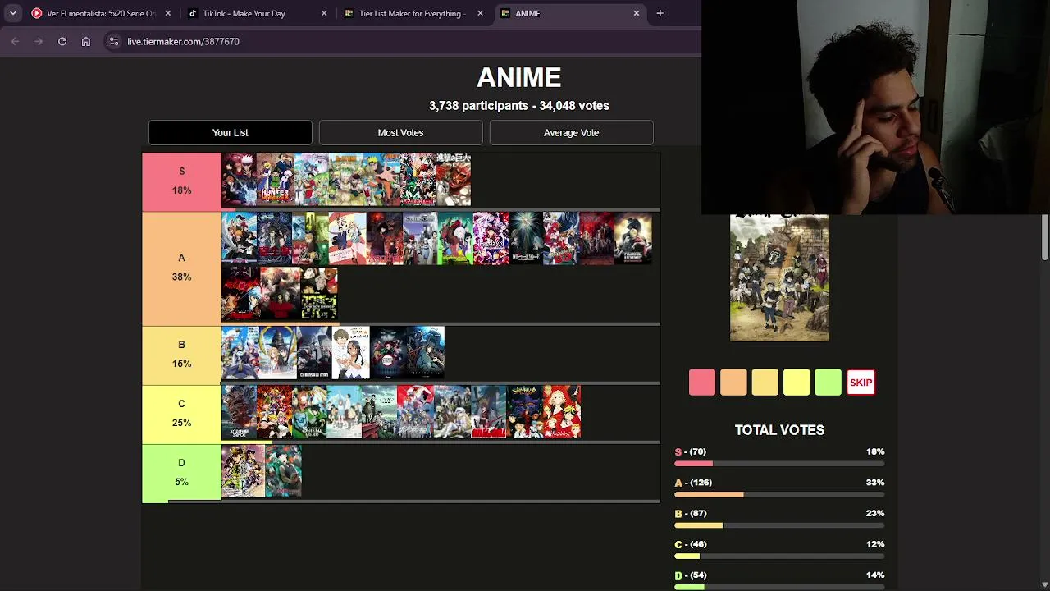
Task: Click the Cowboy Bebop poster in A tier
Action: [319, 293]
